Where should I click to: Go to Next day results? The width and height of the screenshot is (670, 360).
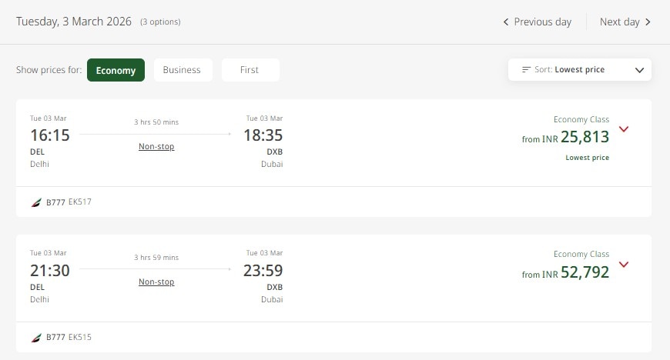point(620,22)
